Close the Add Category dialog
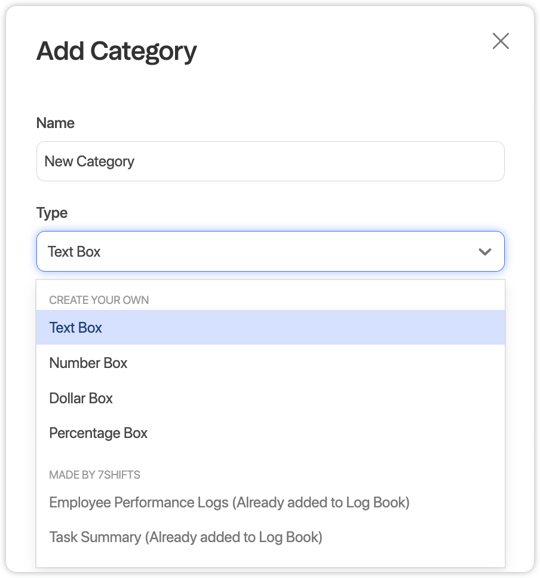Viewport: 540px width, 578px height. coord(501,41)
